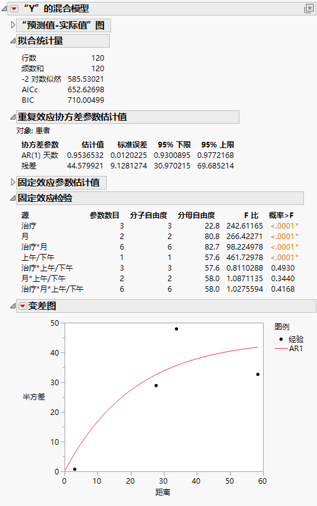Collapse the 重复效应协方差参数估计值 section
Screen dimensions: 317x506
[x=12, y=117]
